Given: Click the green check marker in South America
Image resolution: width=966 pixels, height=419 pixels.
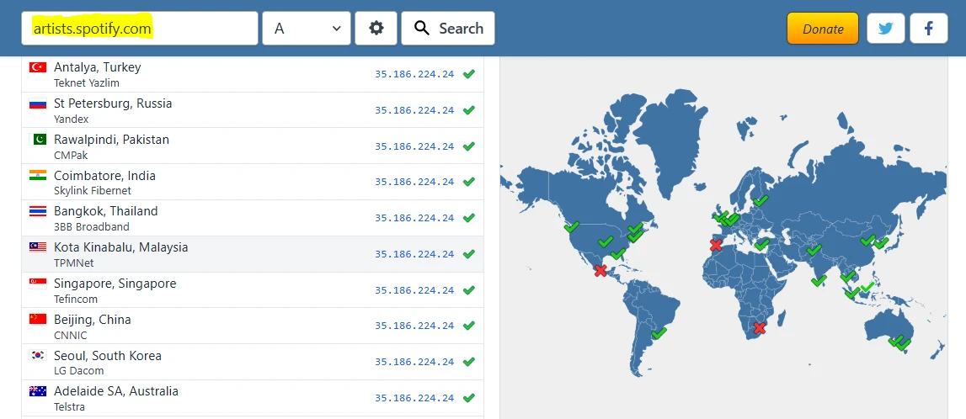Looking at the screenshot, I should coord(659,333).
